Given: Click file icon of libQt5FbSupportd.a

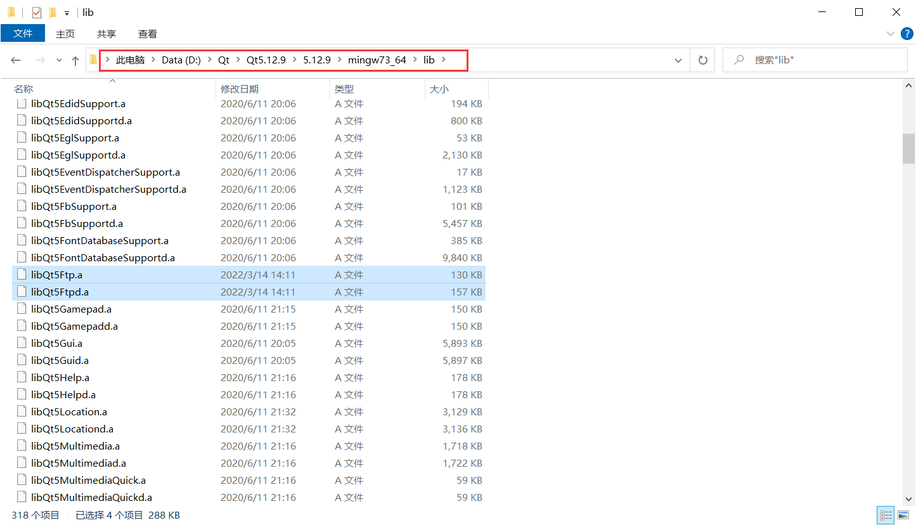Looking at the screenshot, I should (x=22, y=223).
